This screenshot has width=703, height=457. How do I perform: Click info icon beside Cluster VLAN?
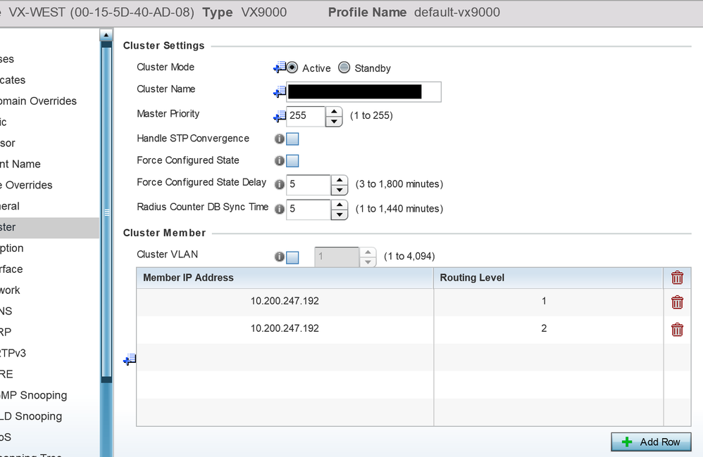pyautogui.click(x=279, y=257)
